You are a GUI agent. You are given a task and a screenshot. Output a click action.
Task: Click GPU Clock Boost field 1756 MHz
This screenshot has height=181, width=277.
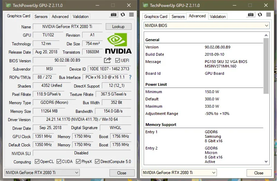coord(121,136)
